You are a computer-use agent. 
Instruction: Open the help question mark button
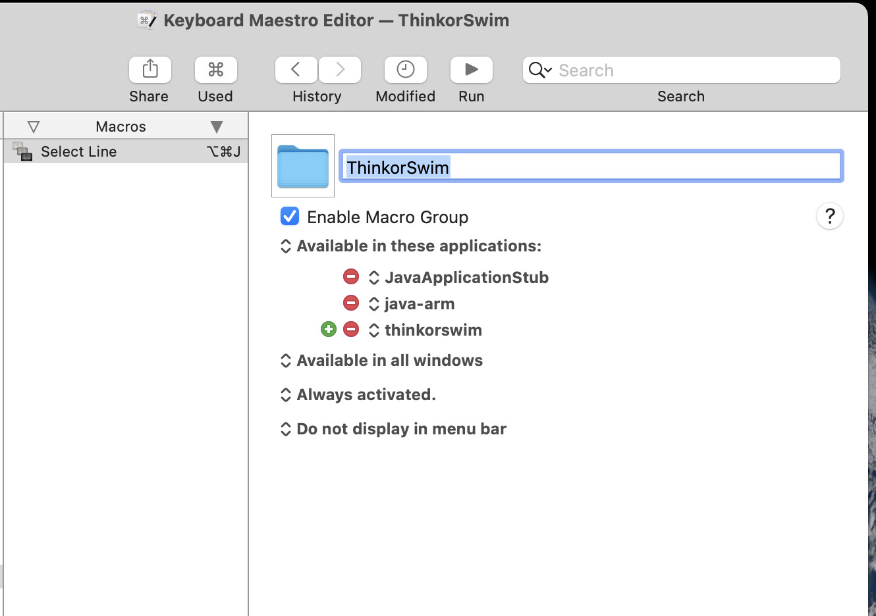(830, 216)
